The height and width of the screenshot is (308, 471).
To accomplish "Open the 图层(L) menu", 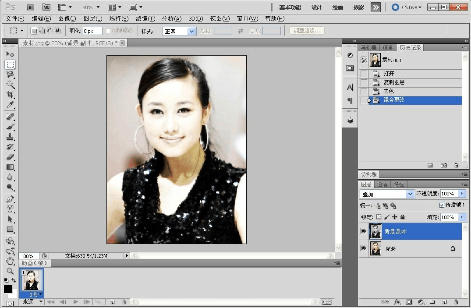I will tap(93, 19).
